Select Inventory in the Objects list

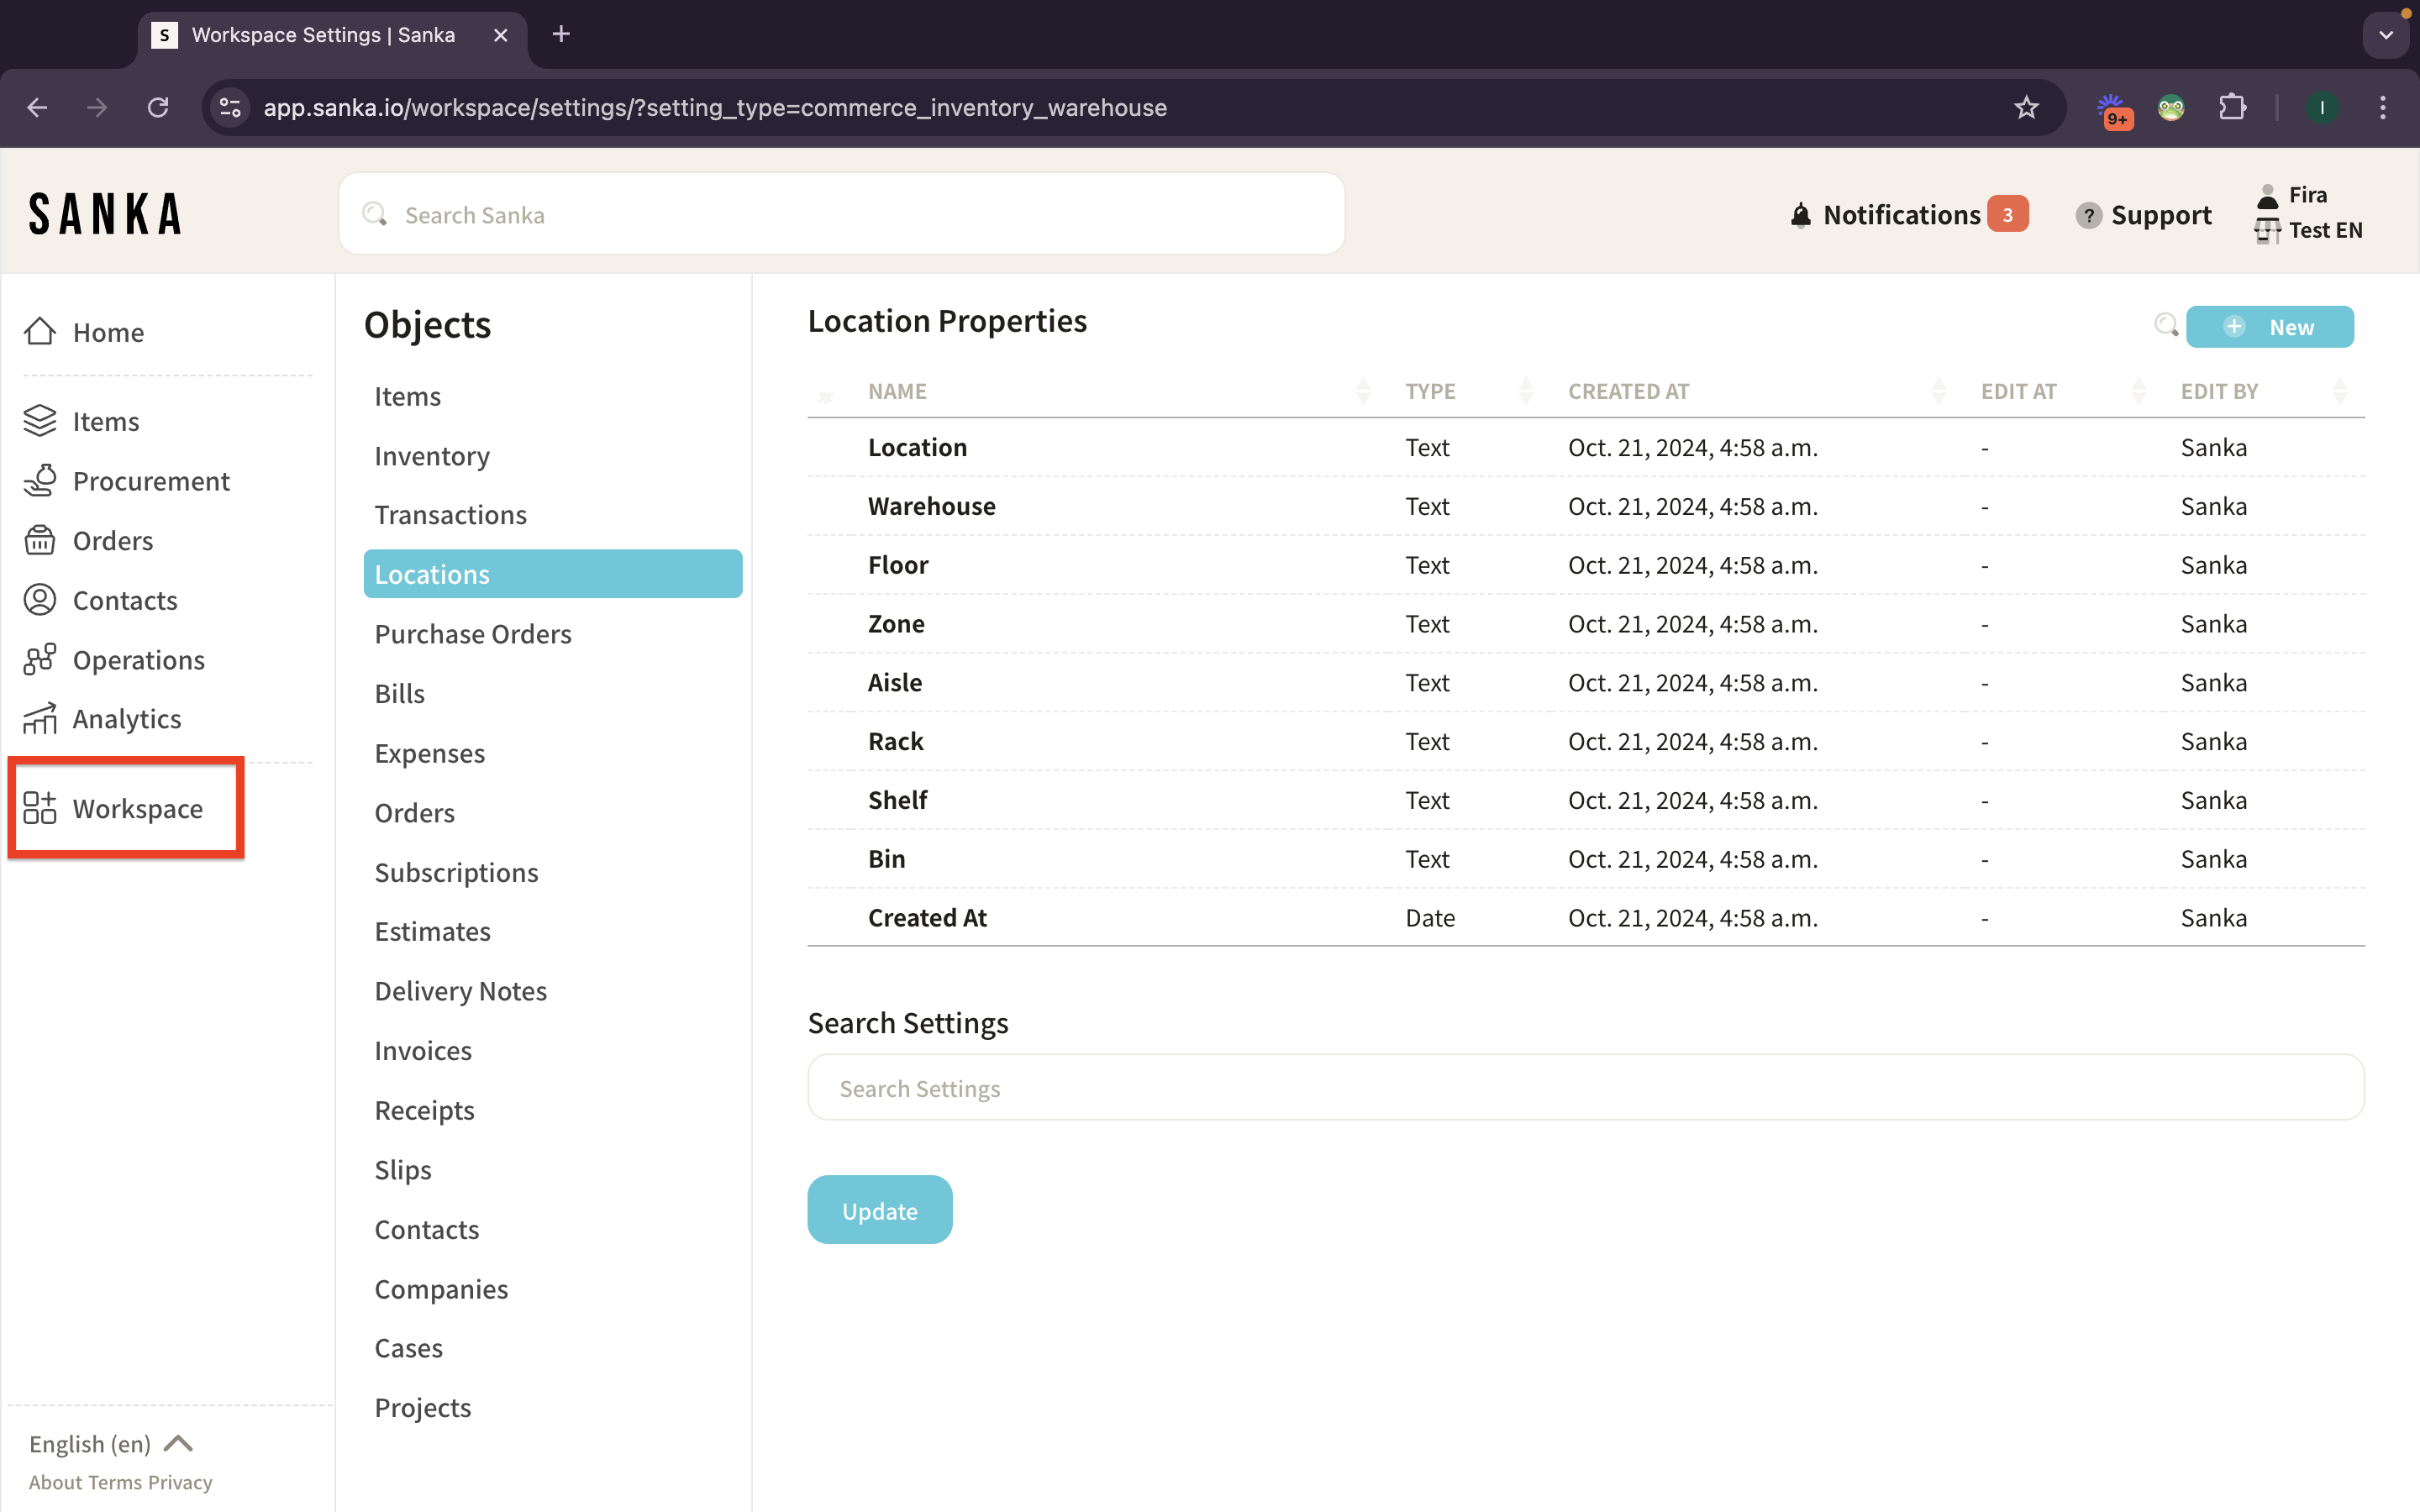(x=432, y=456)
